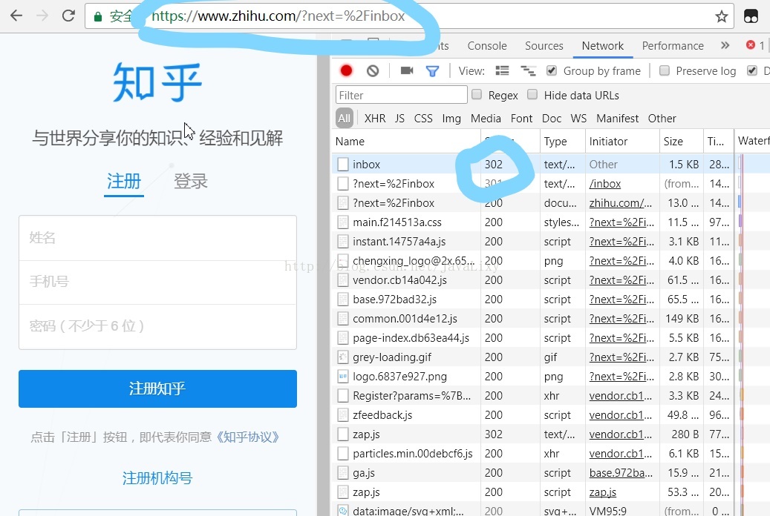Screen dimensions: 770x516
Task: Toggle capture screenshots camera icon
Action: click(x=407, y=70)
